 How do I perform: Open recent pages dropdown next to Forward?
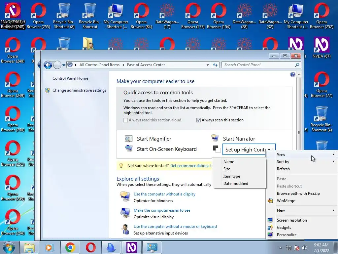[x=64, y=65]
